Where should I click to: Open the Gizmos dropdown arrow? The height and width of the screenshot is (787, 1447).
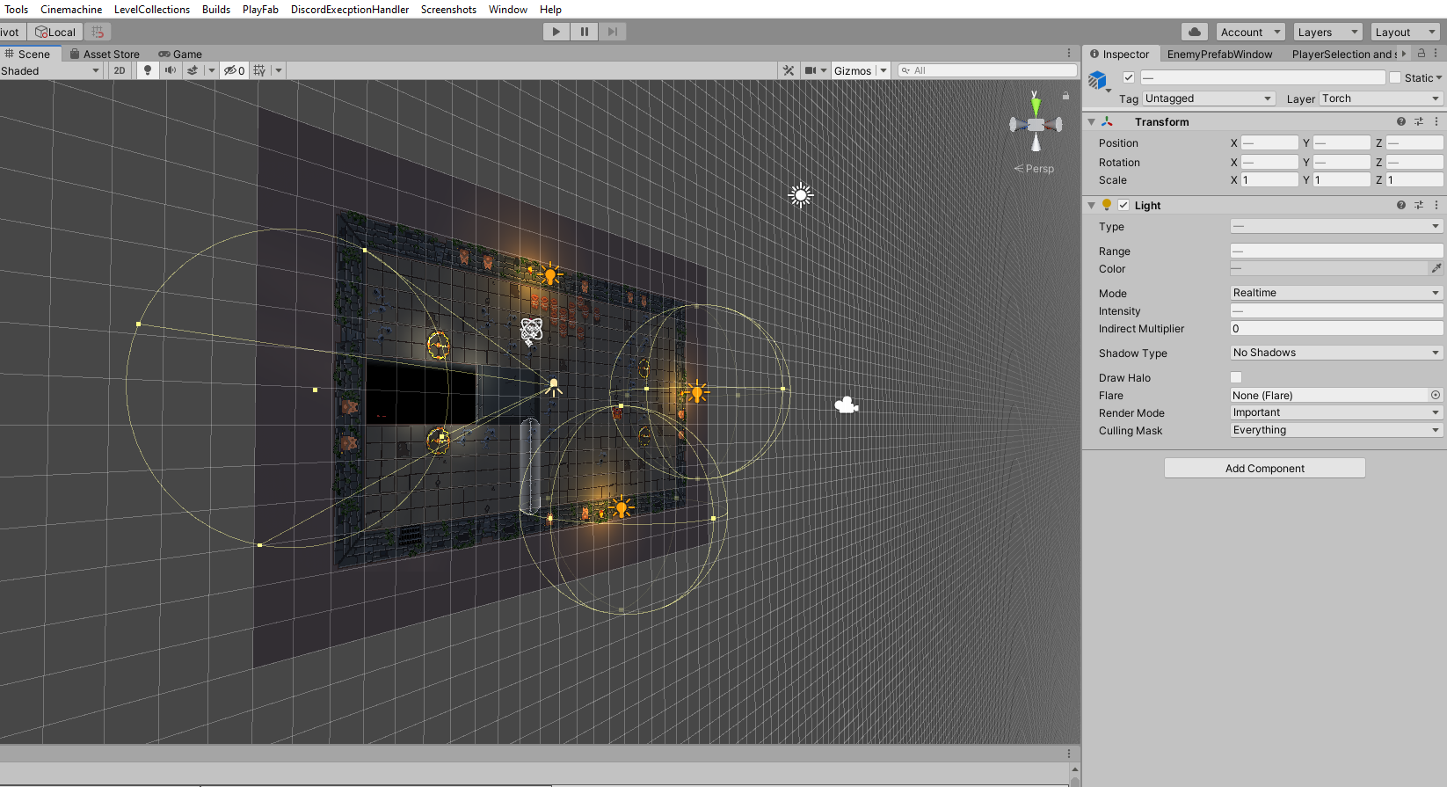(883, 70)
